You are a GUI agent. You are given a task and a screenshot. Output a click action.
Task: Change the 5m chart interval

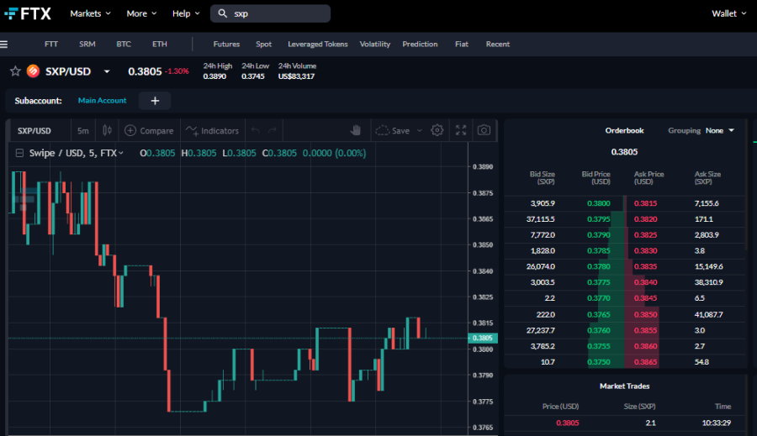pos(83,131)
